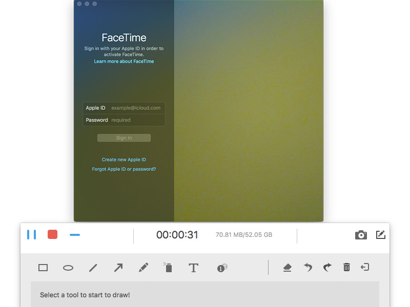Screen dimensions: 410x307
Task: Click the Sign In button
Action: (x=124, y=138)
